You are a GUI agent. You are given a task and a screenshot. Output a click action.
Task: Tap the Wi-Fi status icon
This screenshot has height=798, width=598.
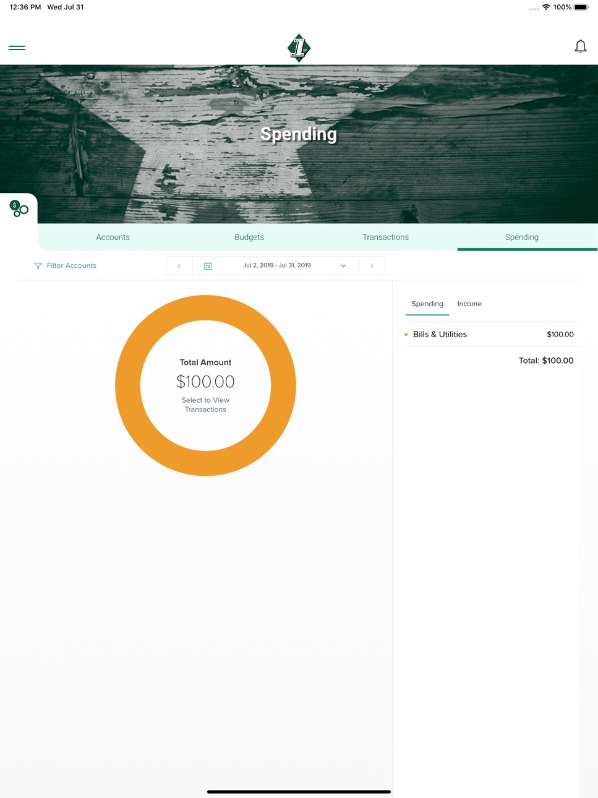coord(546,7)
